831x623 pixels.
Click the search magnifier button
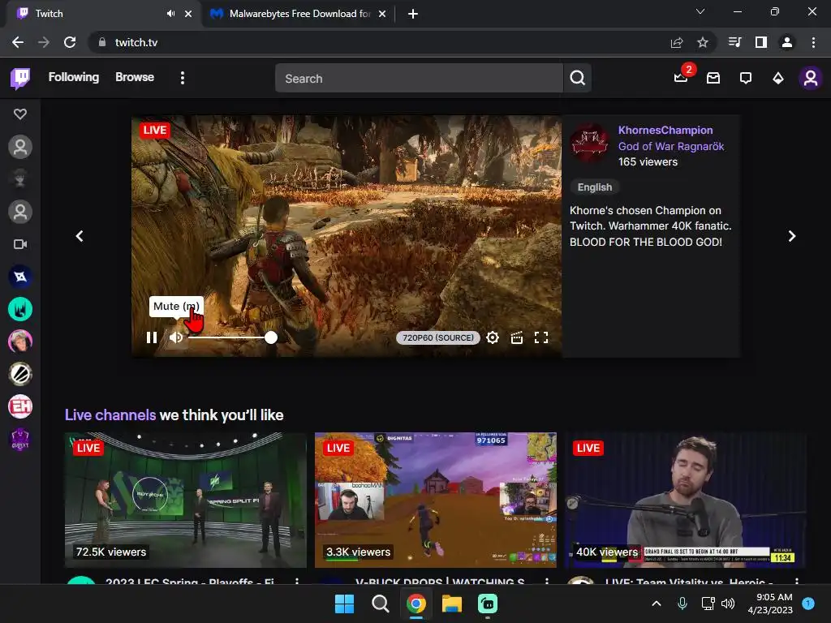point(578,78)
